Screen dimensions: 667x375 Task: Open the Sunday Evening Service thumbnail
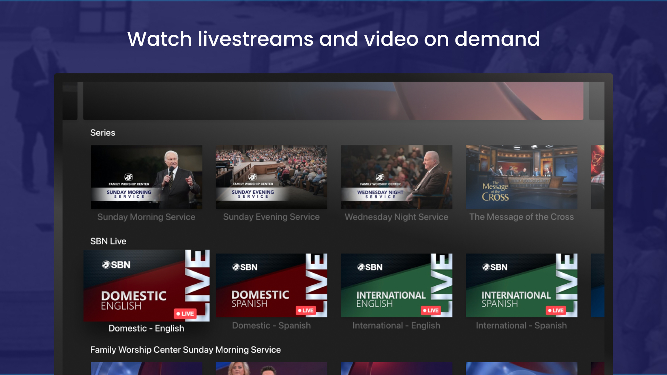271,177
